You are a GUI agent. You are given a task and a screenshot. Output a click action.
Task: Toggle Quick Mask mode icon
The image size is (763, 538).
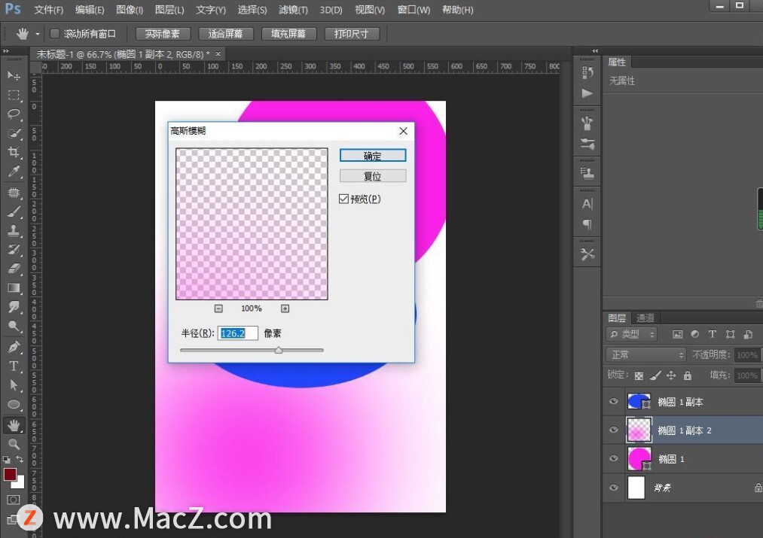coord(14,500)
